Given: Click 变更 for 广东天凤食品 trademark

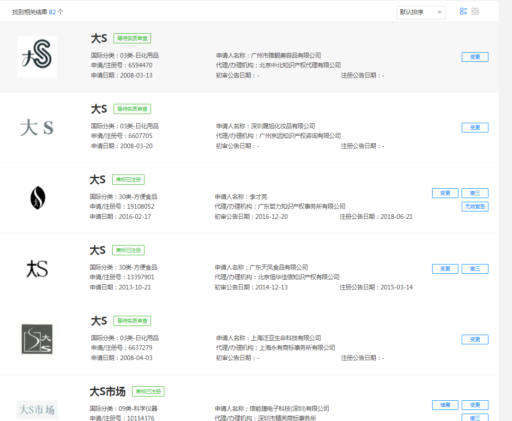Looking at the screenshot, I should coord(445,269).
